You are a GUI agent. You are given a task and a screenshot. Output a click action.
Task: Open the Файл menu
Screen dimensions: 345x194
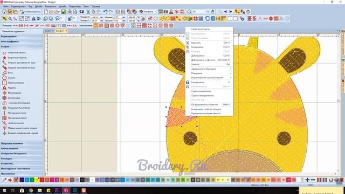click(6, 6)
